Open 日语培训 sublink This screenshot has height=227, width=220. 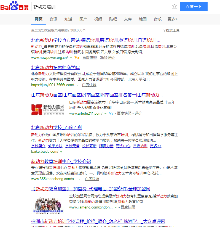coord(140,146)
